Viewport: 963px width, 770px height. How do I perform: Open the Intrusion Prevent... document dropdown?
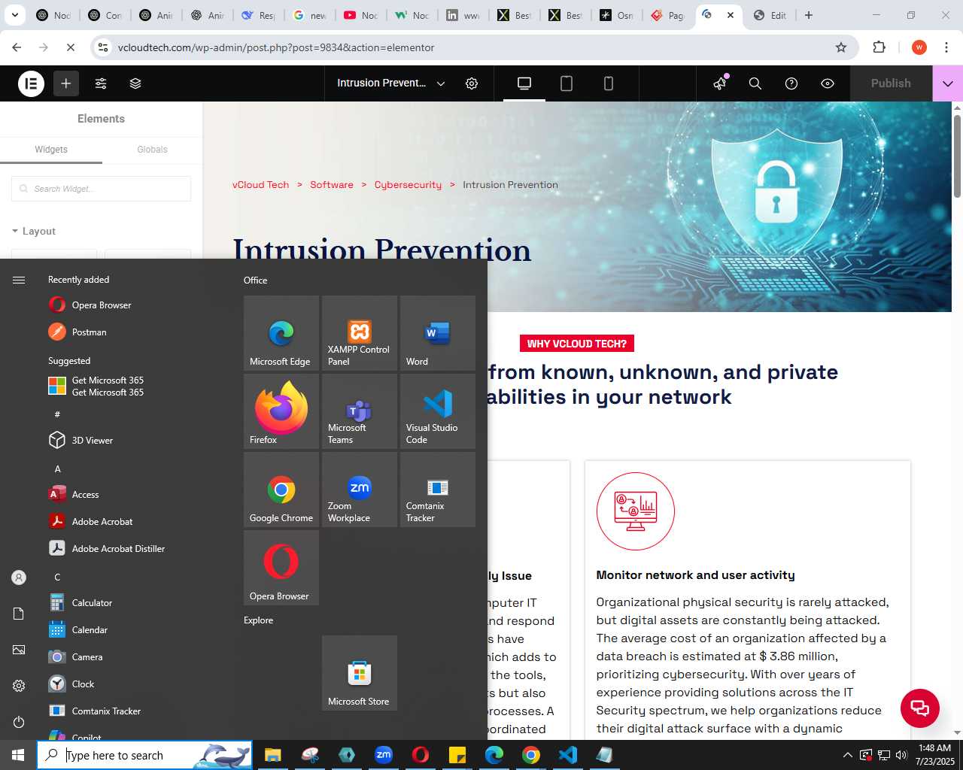(x=391, y=83)
